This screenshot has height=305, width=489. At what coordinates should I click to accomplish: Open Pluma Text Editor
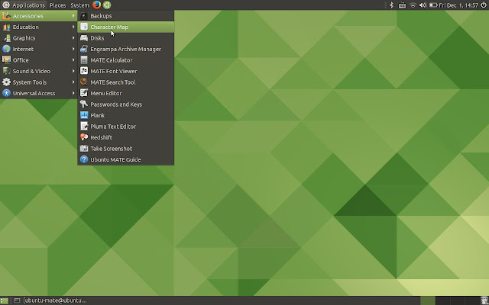click(125, 127)
